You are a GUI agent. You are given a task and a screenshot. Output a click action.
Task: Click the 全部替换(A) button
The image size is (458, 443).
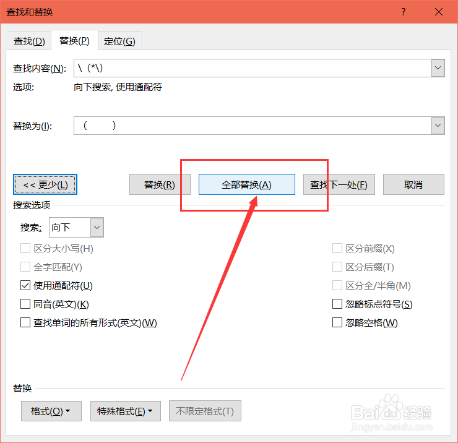pos(247,184)
